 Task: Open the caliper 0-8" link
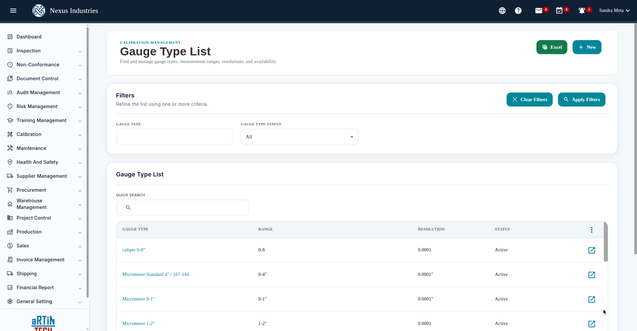[x=134, y=250]
